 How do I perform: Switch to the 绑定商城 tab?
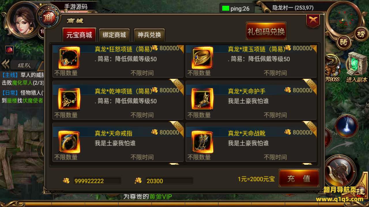click(x=114, y=35)
